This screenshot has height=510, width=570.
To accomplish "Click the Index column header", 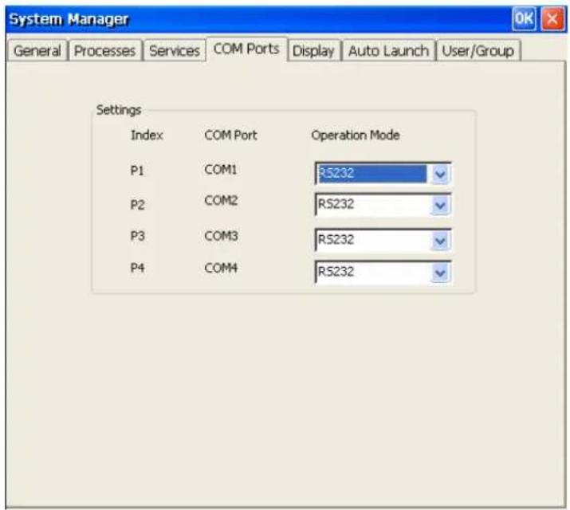I will coord(147,135).
